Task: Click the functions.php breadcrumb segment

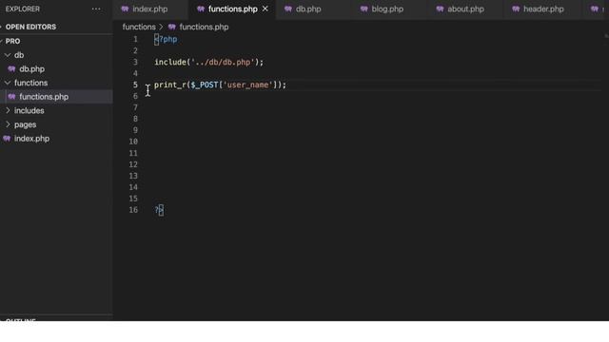Action: 204,27
